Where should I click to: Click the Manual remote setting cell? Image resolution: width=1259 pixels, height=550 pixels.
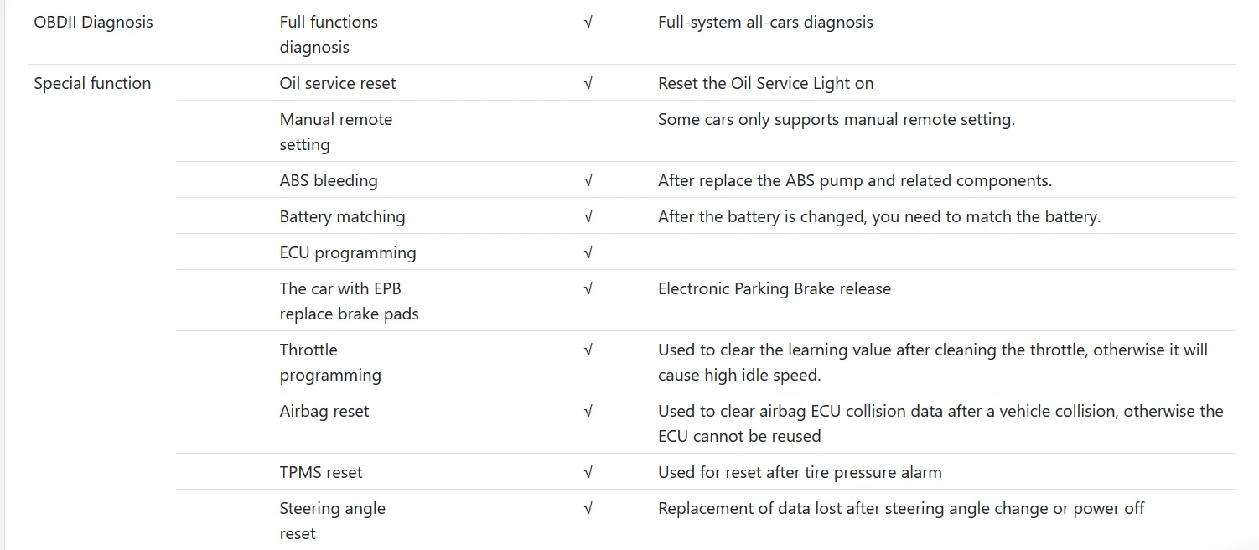(x=336, y=132)
